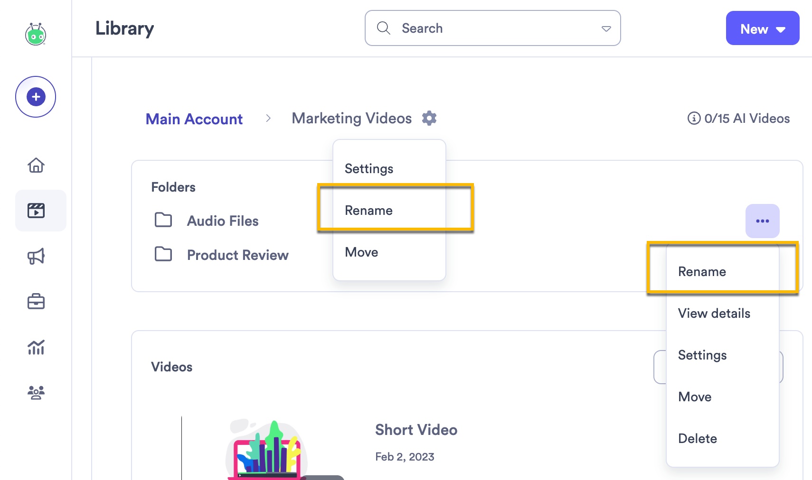Open the Home sidebar icon
Viewport: 812px width, 480px height.
pos(36,165)
